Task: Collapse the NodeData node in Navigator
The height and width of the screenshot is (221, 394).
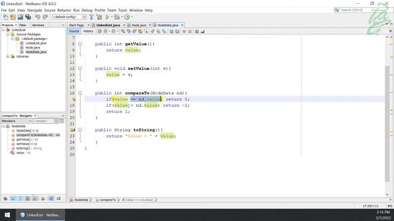Action: [x=3, y=126]
